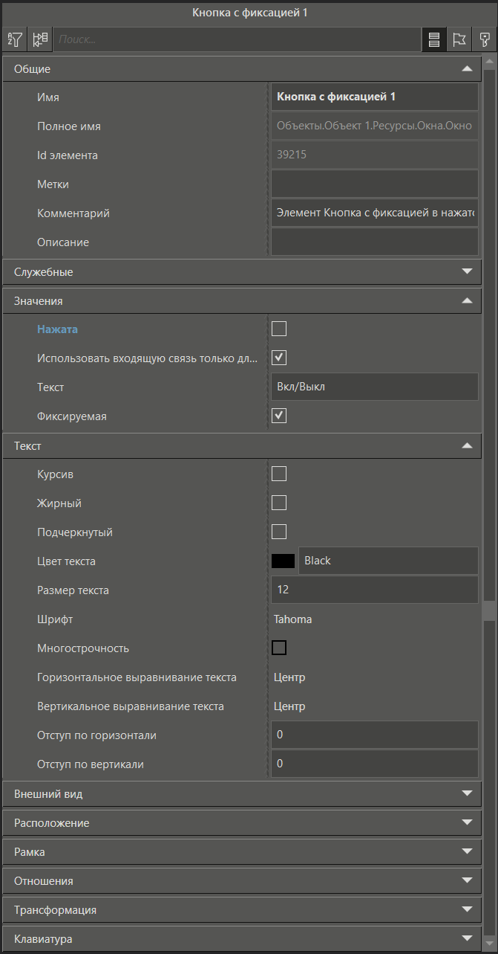Click the collapse-tree icon beside the filter
Screen dimensions: 498x954
click(40, 39)
